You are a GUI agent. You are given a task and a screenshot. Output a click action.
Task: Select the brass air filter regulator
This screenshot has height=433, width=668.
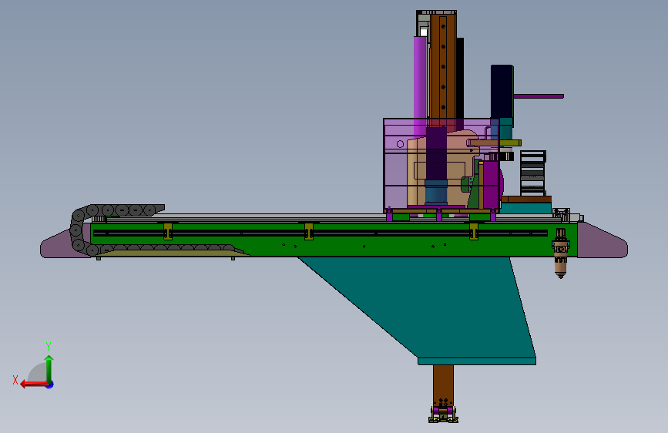(561, 253)
